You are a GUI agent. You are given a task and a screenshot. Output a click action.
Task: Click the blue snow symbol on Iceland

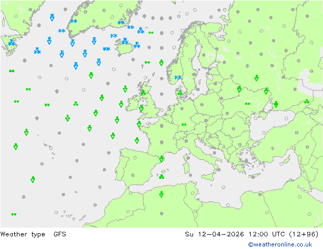tap(125, 41)
